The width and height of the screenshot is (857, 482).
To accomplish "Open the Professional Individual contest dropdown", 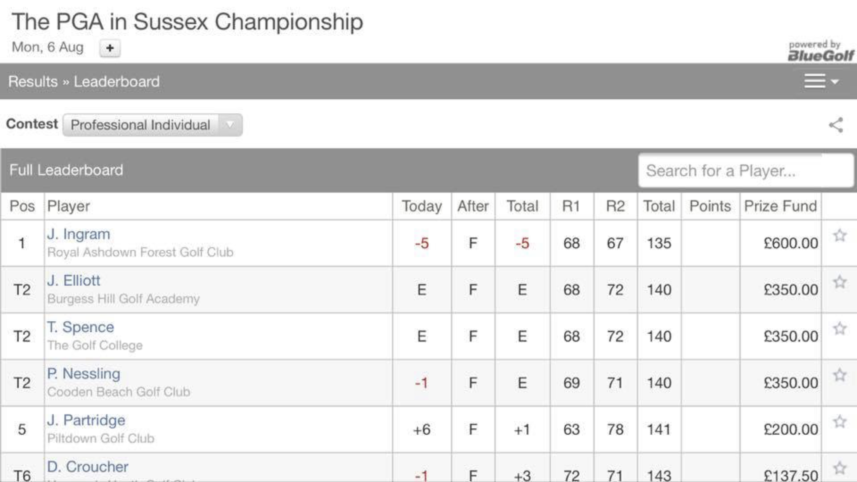I will click(x=153, y=125).
